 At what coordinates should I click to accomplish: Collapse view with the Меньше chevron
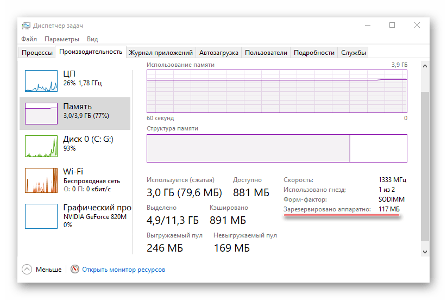27,269
